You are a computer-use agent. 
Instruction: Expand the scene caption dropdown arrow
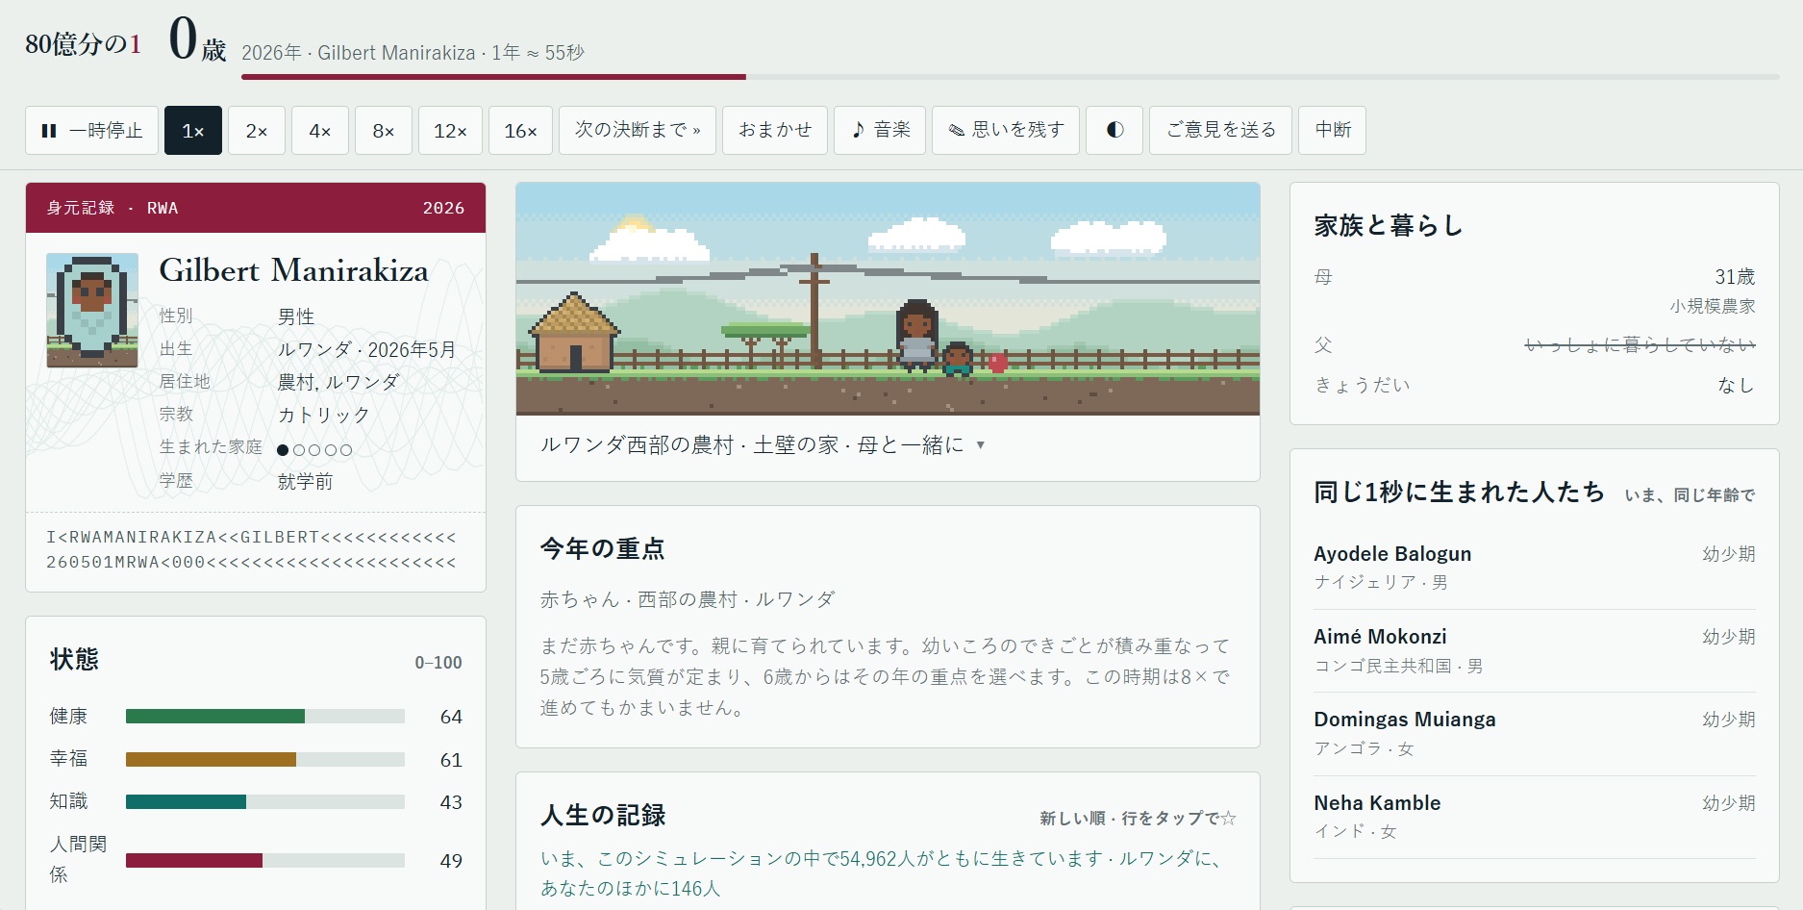click(980, 445)
